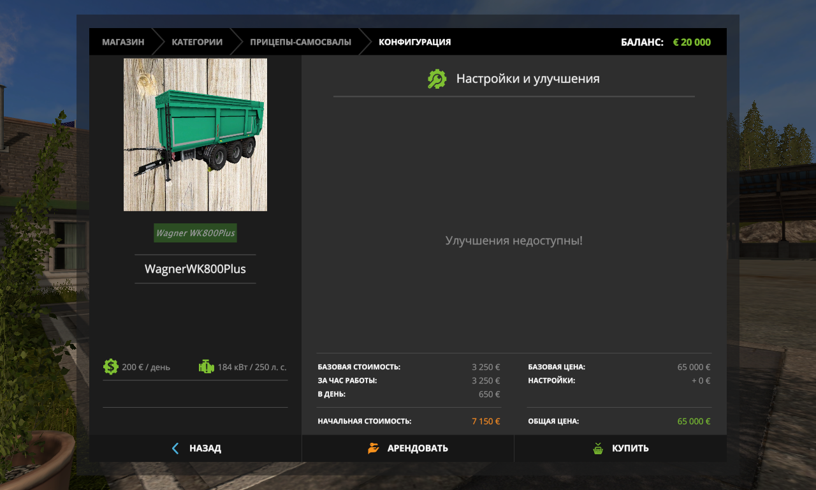Screen dimensions: 816x490
Task: Click the green Wagner WK800Plus brand badge
Action: click(195, 233)
